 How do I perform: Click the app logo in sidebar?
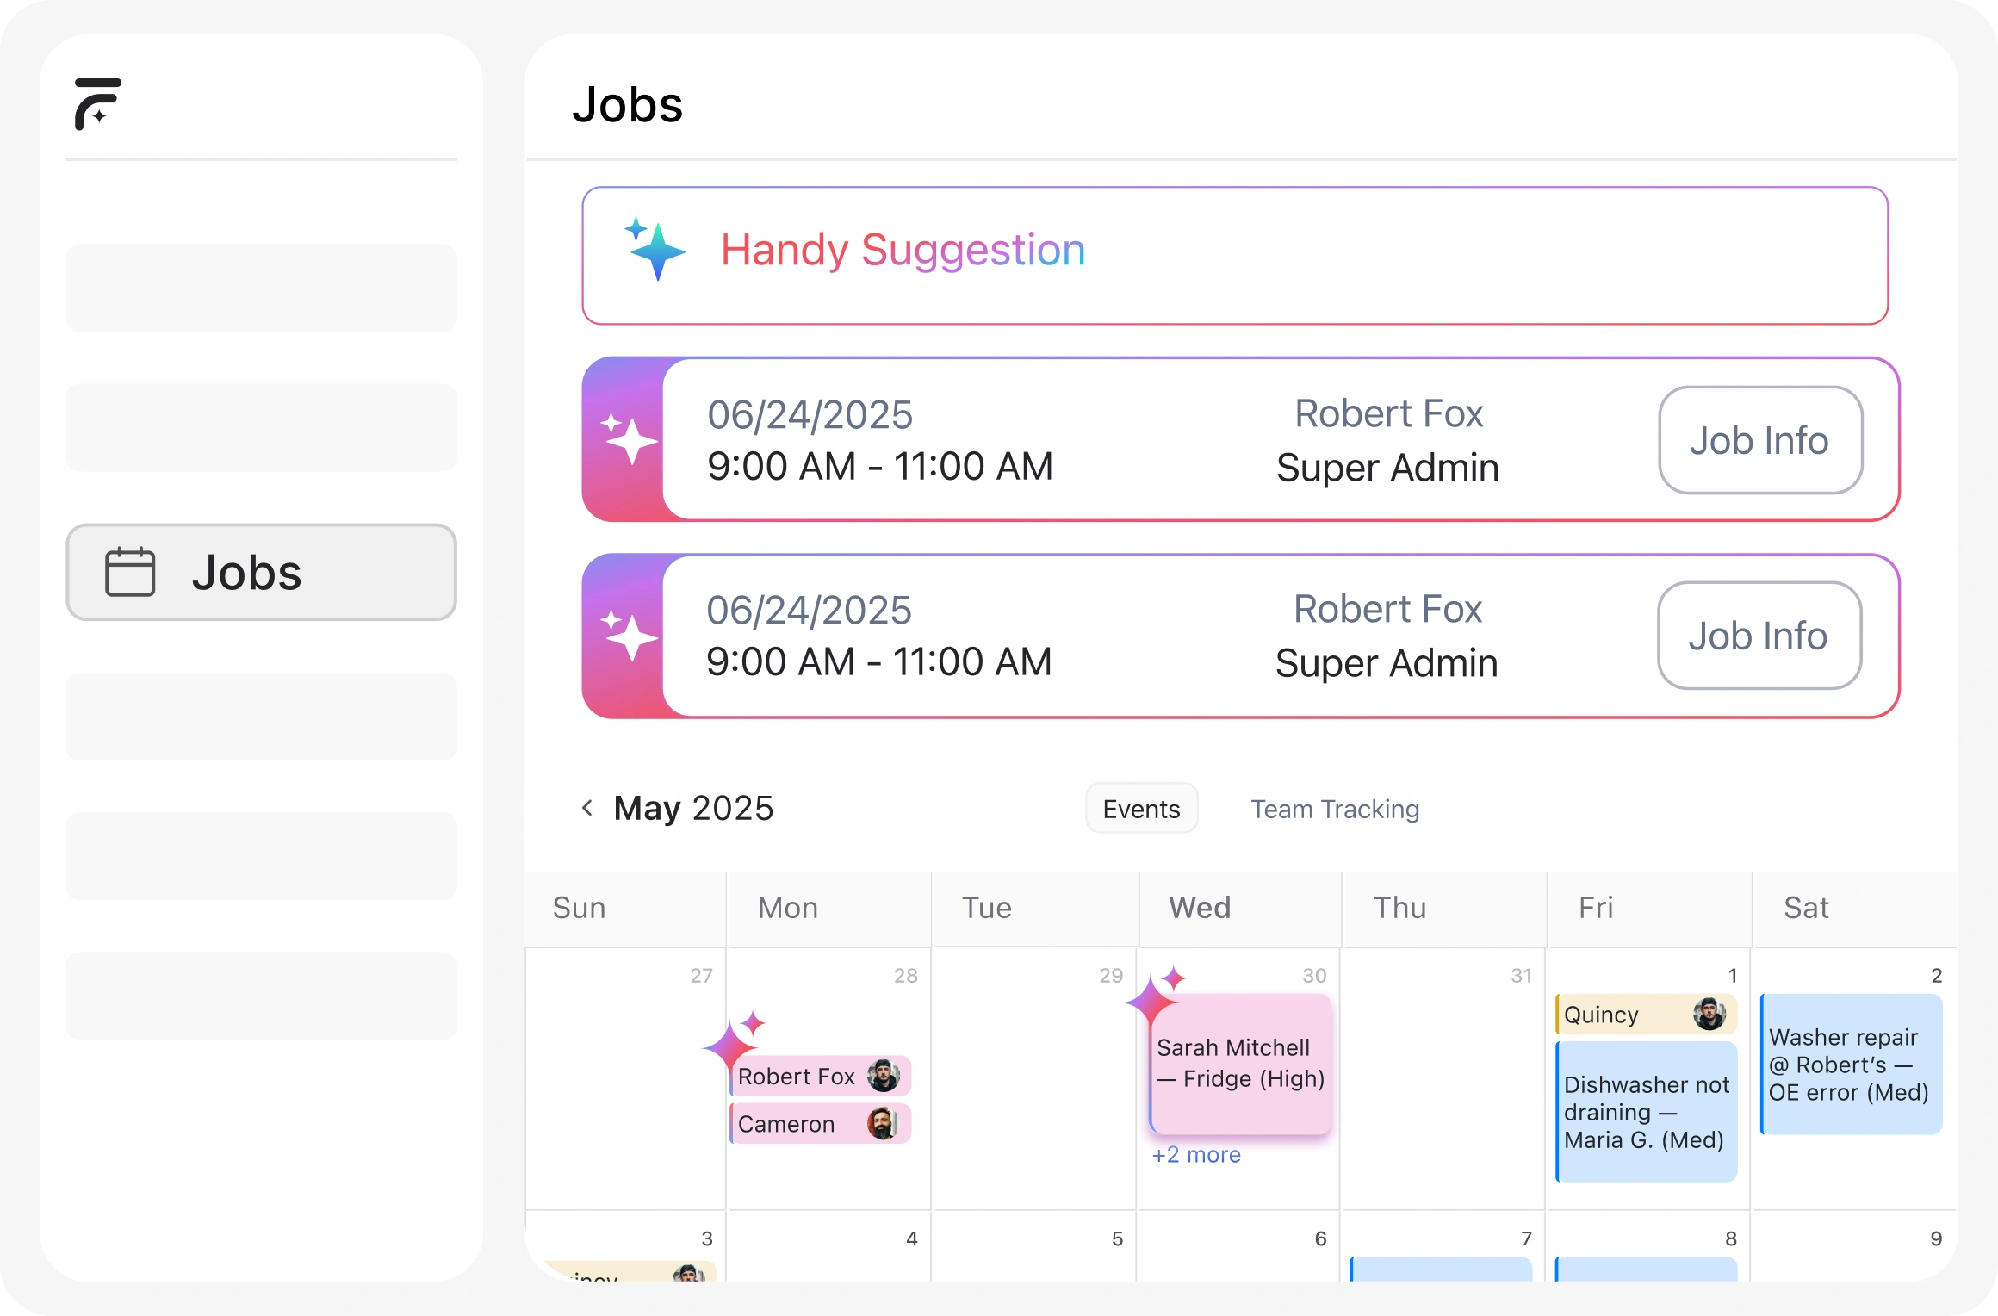(x=97, y=104)
